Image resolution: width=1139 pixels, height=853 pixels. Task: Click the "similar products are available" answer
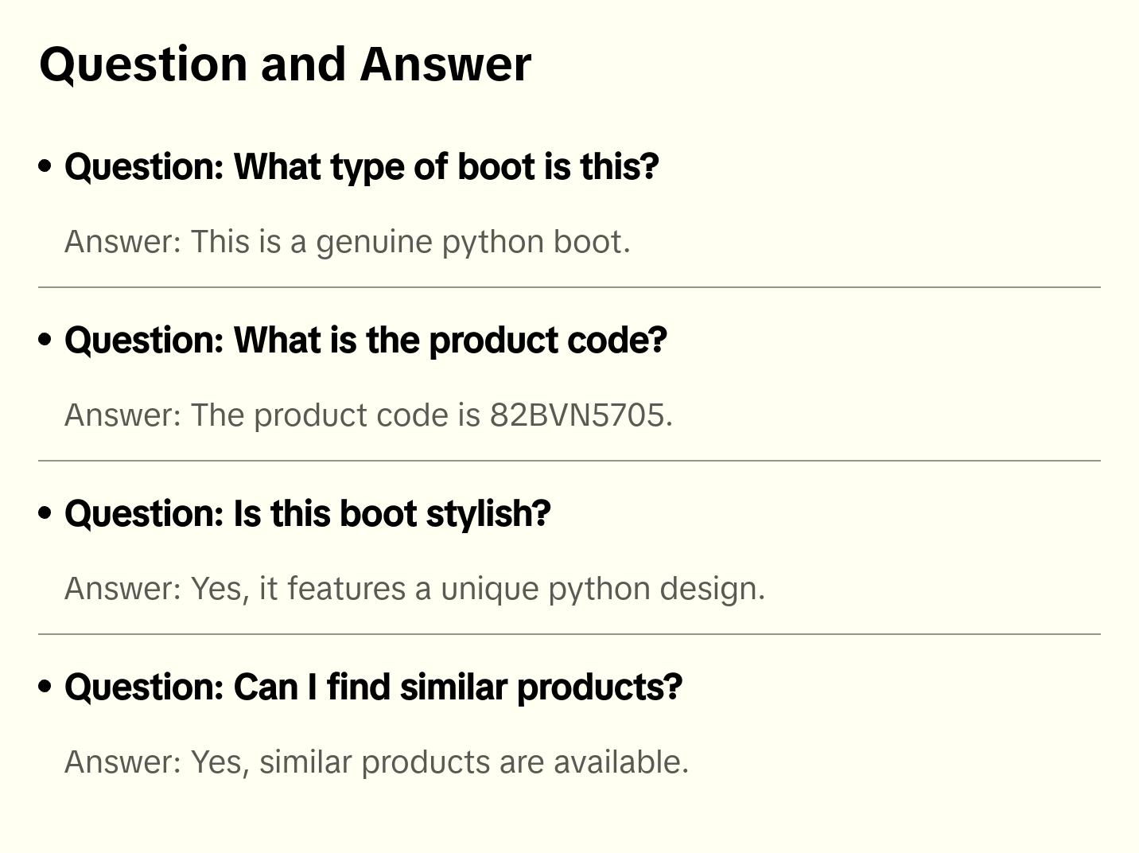point(473,762)
